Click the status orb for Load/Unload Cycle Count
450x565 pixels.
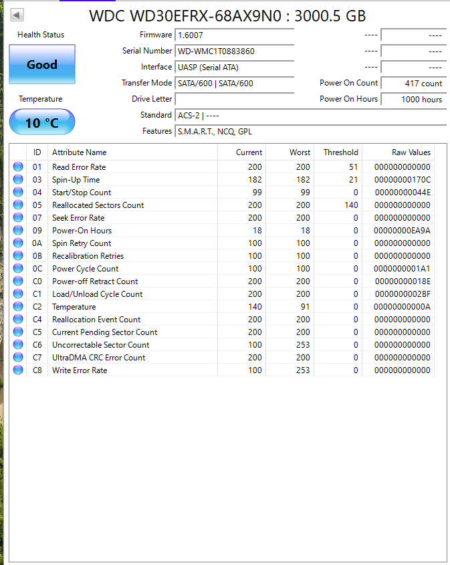[18, 294]
